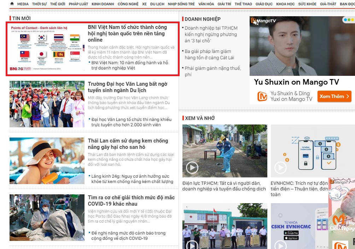Select KHOA HỌC in the top menu
Image resolution: width=355 pixels, height=249 pixels.
285,4
